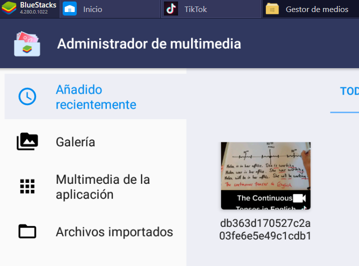Image resolution: width=359 pixels, height=266 pixels.
Task: Go to Galería in the sidebar
Action: (75, 142)
